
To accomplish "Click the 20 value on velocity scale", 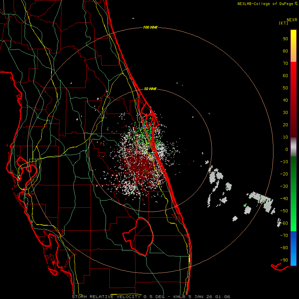I will (285, 125).
